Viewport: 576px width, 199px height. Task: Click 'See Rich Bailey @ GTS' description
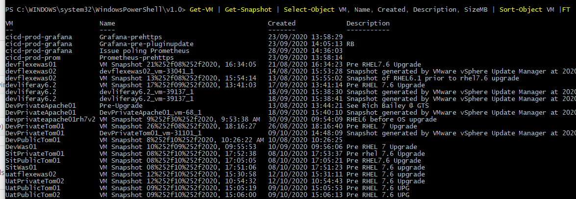(388, 106)
